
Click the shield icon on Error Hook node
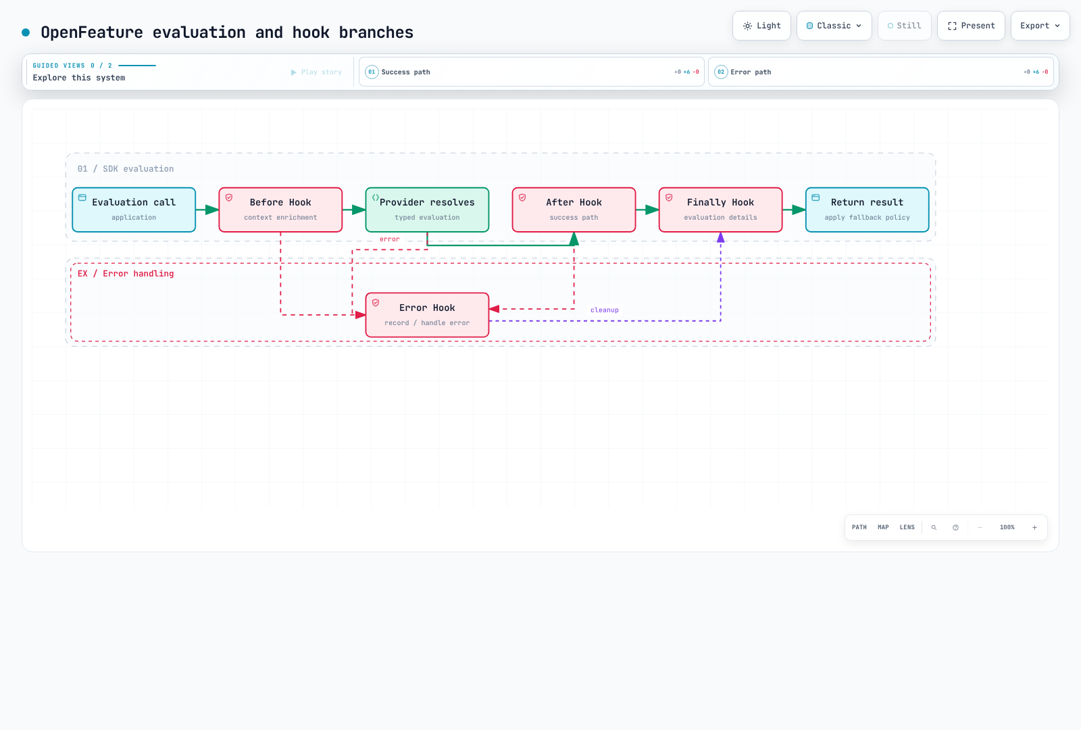click(x=376, y=303)
